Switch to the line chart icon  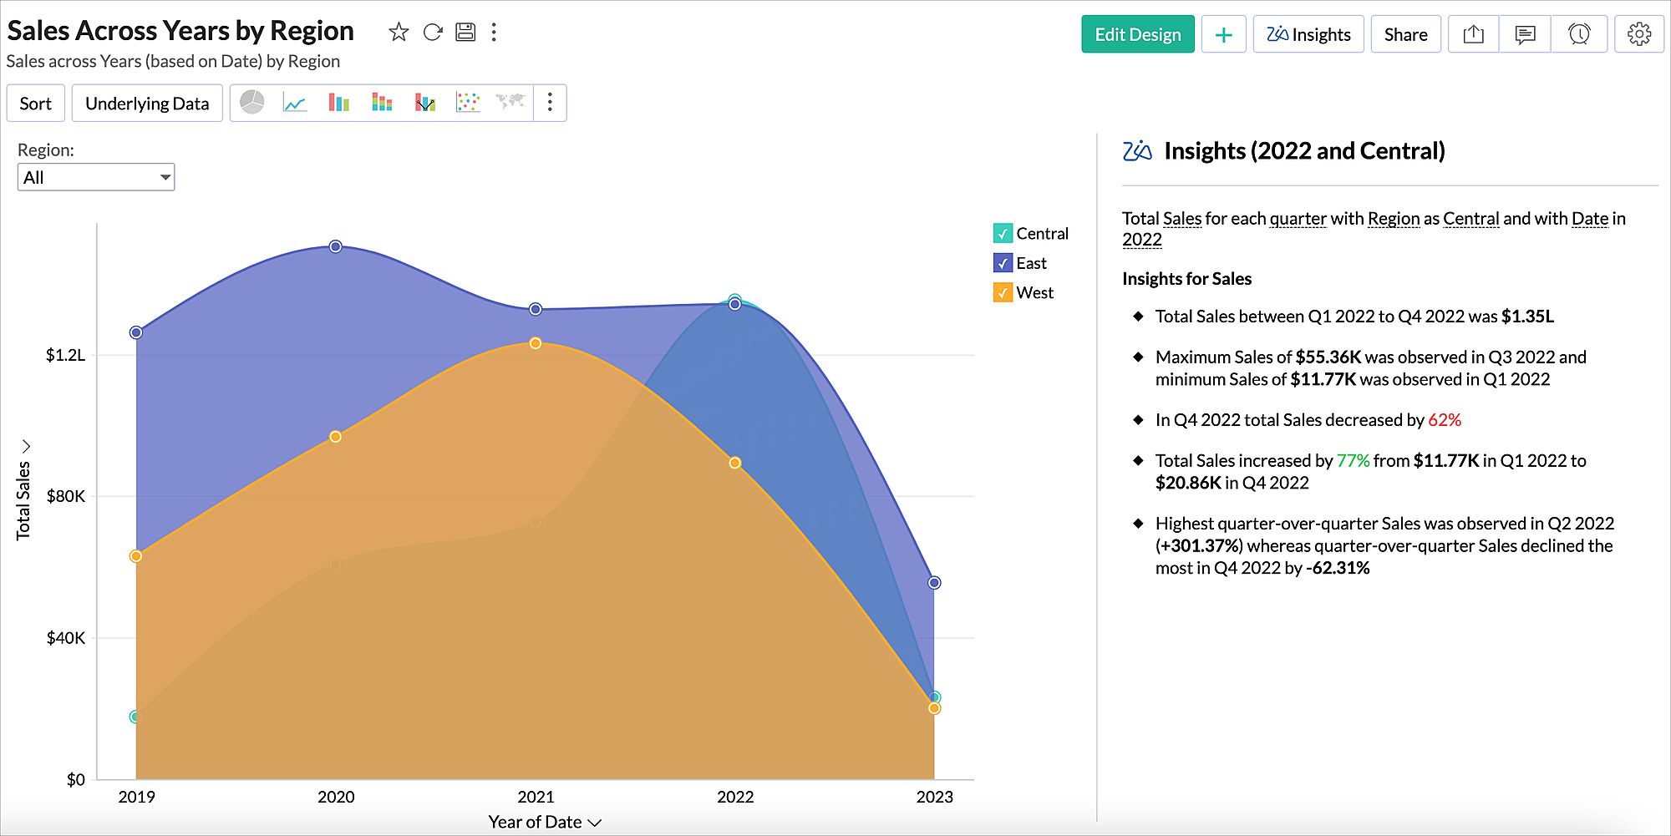[295, 103]
